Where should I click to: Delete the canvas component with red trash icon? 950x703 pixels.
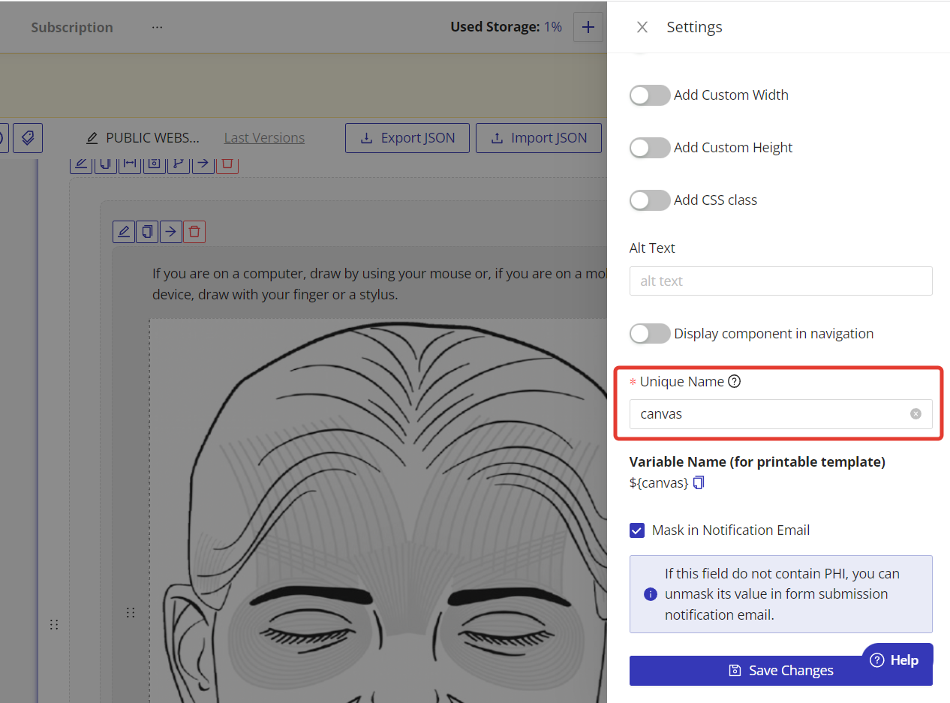(194, 231)
